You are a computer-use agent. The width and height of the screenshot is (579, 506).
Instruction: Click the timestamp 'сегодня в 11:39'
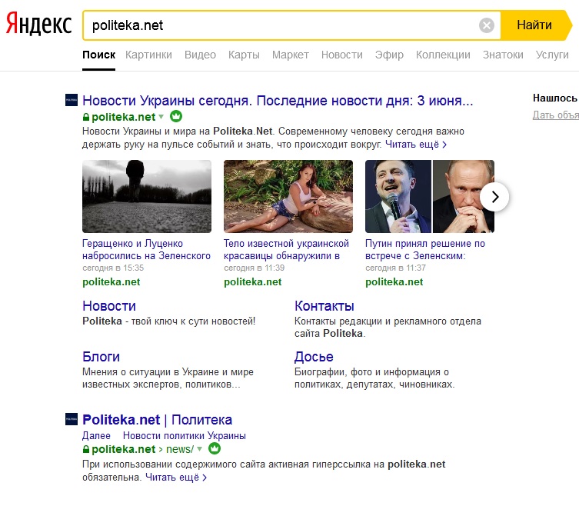click(254, 268)
